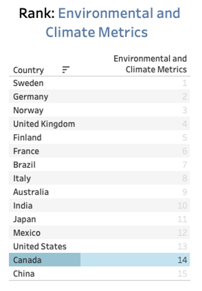Select the Italy row
Image resolution: width=202 pixels, height=291 pixels.
(100, 178)
